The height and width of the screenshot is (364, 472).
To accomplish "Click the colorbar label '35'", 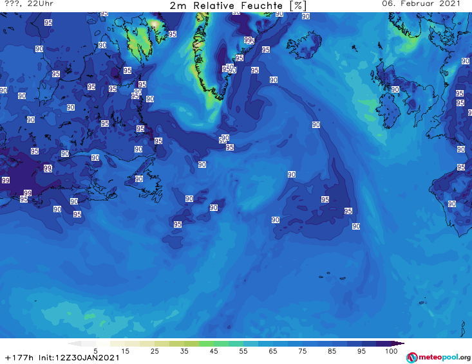I will pyautogui.click(x=184, y=351).
